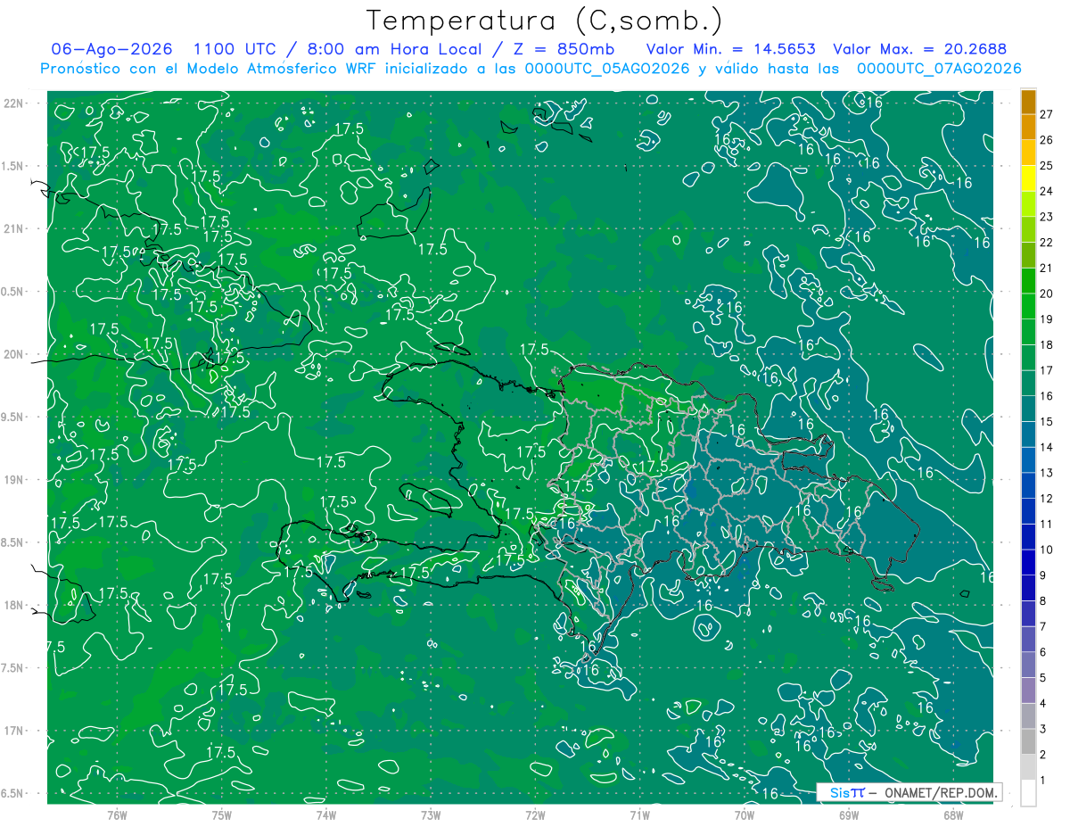Screen dimensions: 1070x827
Task: Click the 73W longitude axis label
Action: pos(431,815)
